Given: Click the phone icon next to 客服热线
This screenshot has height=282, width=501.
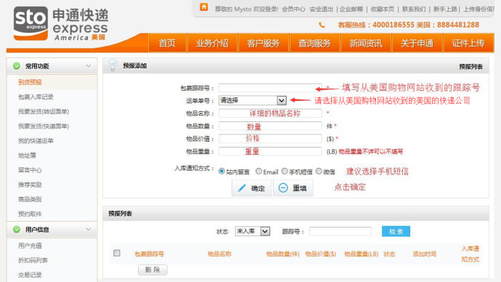Looking at the screenshot, I should 322,25.
